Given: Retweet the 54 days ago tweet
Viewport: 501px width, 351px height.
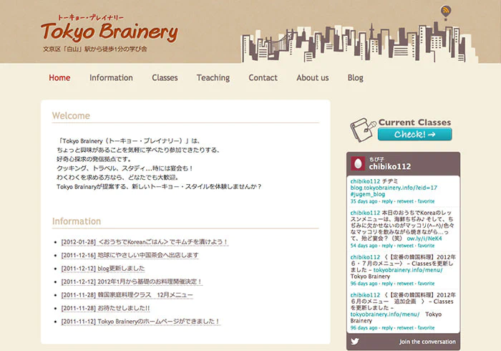Looking at the screenshot, I should click(x=405, y=246).
